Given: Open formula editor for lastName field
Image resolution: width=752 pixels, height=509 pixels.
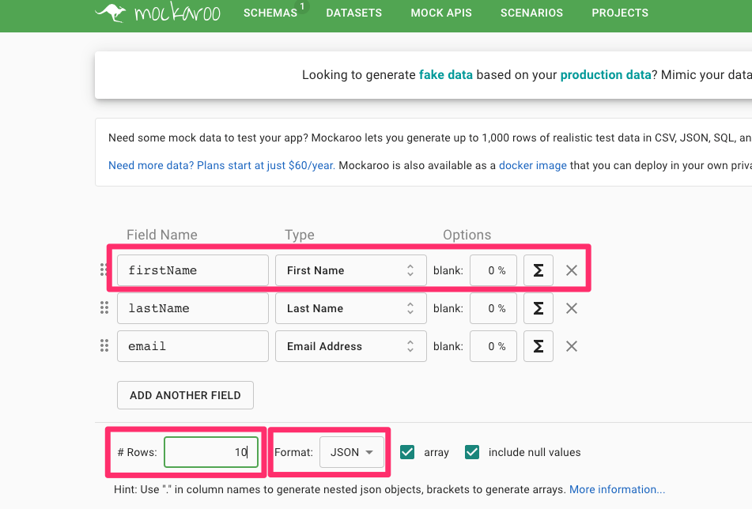Looking at the screenshot, I should [x=538, y=308].
